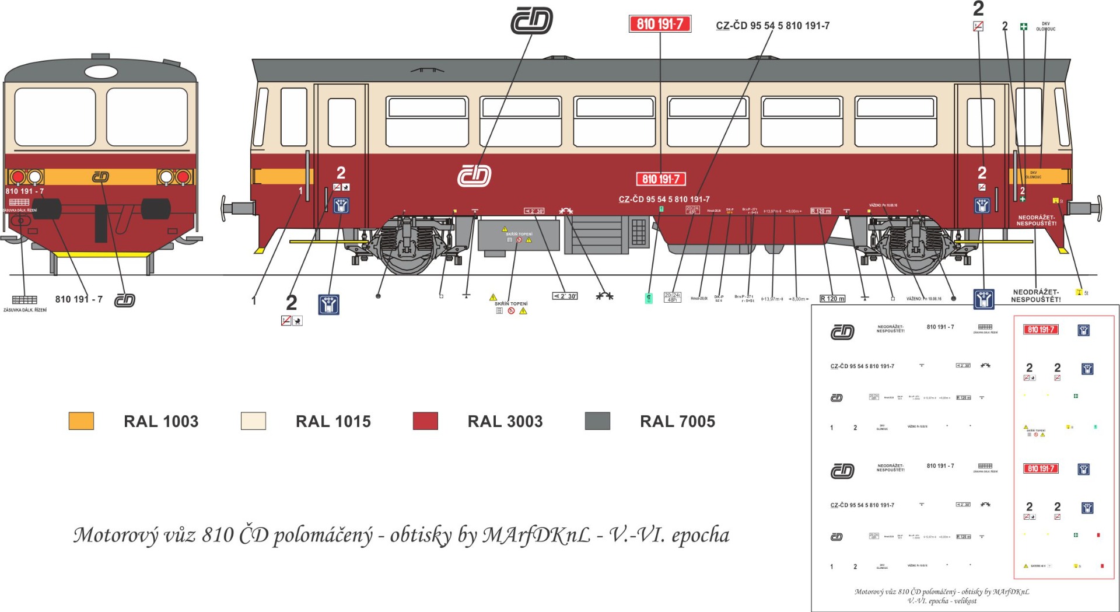Select the 'RAL 3003' label
Screen dimensions: 1120x612
tap(505, 421)
